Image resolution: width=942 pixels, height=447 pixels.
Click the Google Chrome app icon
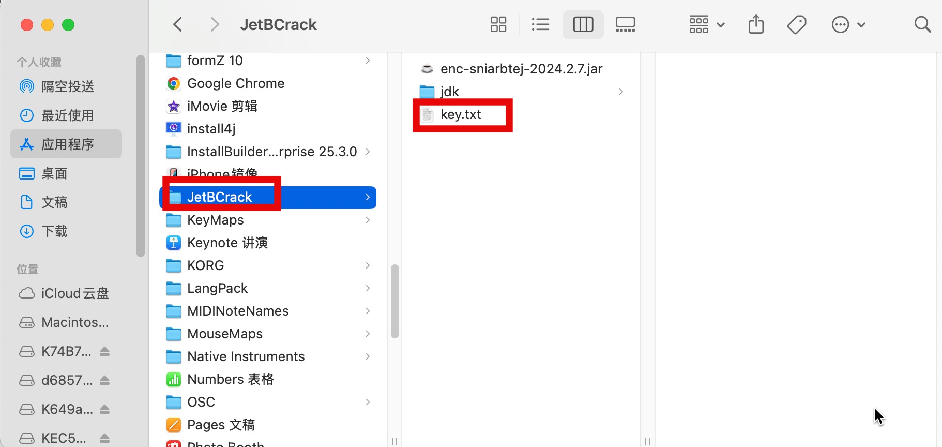pyautogui.click(x=174, y=83)
